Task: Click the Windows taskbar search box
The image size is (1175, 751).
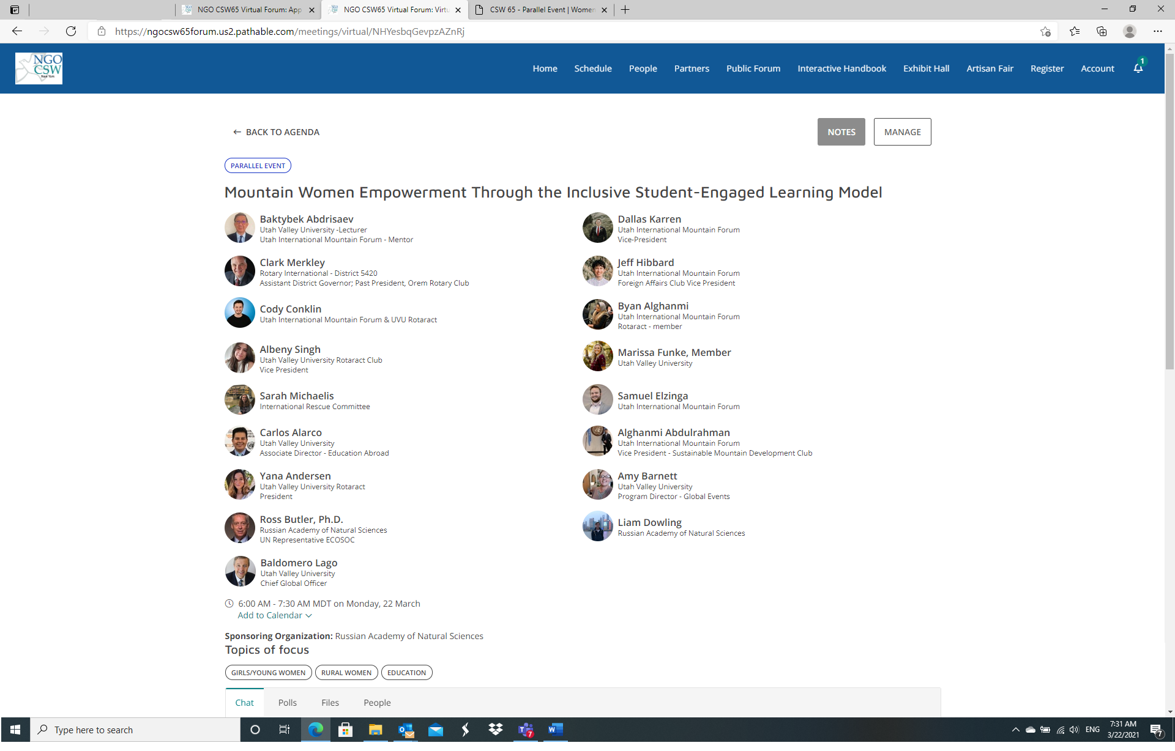Action: point(136,730)
